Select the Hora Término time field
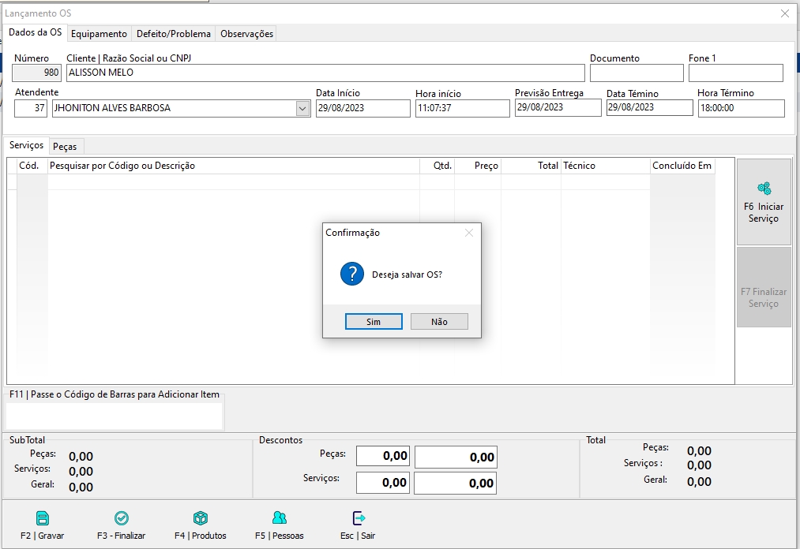The width and height of the screenshot is (800, 549). pos(741,108)
